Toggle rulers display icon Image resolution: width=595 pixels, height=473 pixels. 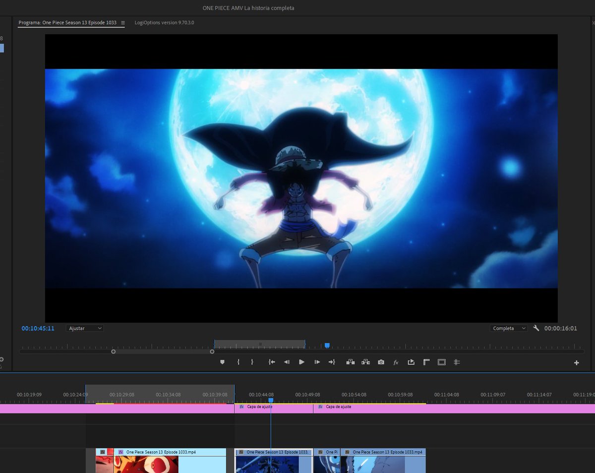click(x=426, y=362)
